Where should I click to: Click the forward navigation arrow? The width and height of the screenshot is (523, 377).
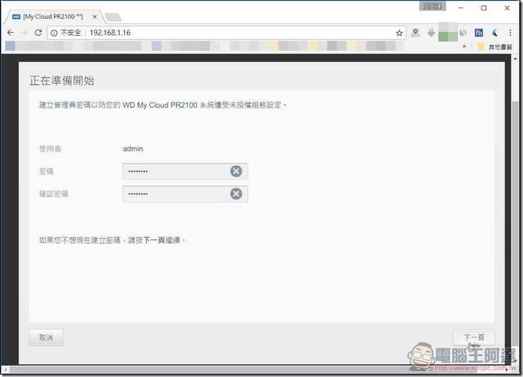24,32
